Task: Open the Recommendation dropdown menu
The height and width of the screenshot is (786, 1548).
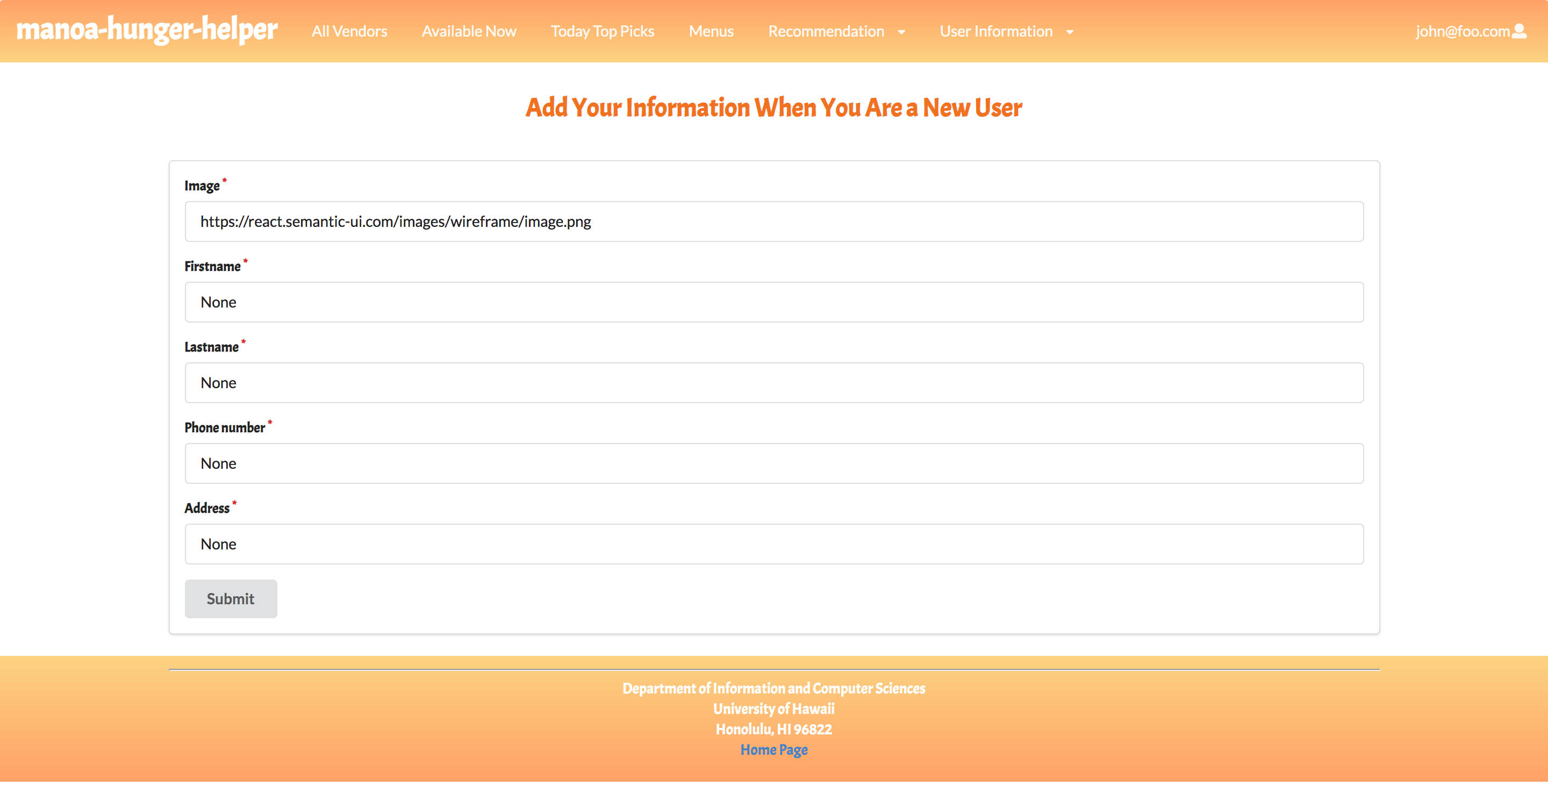Action: tap(836, 30)
